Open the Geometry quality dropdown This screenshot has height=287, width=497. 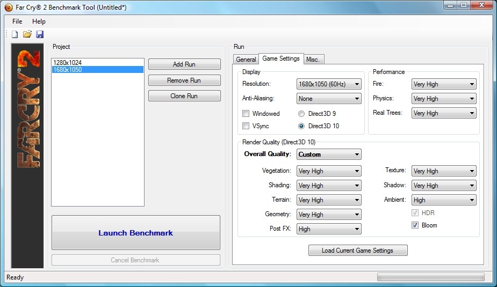pyautogui.click(x=329, y=215)
